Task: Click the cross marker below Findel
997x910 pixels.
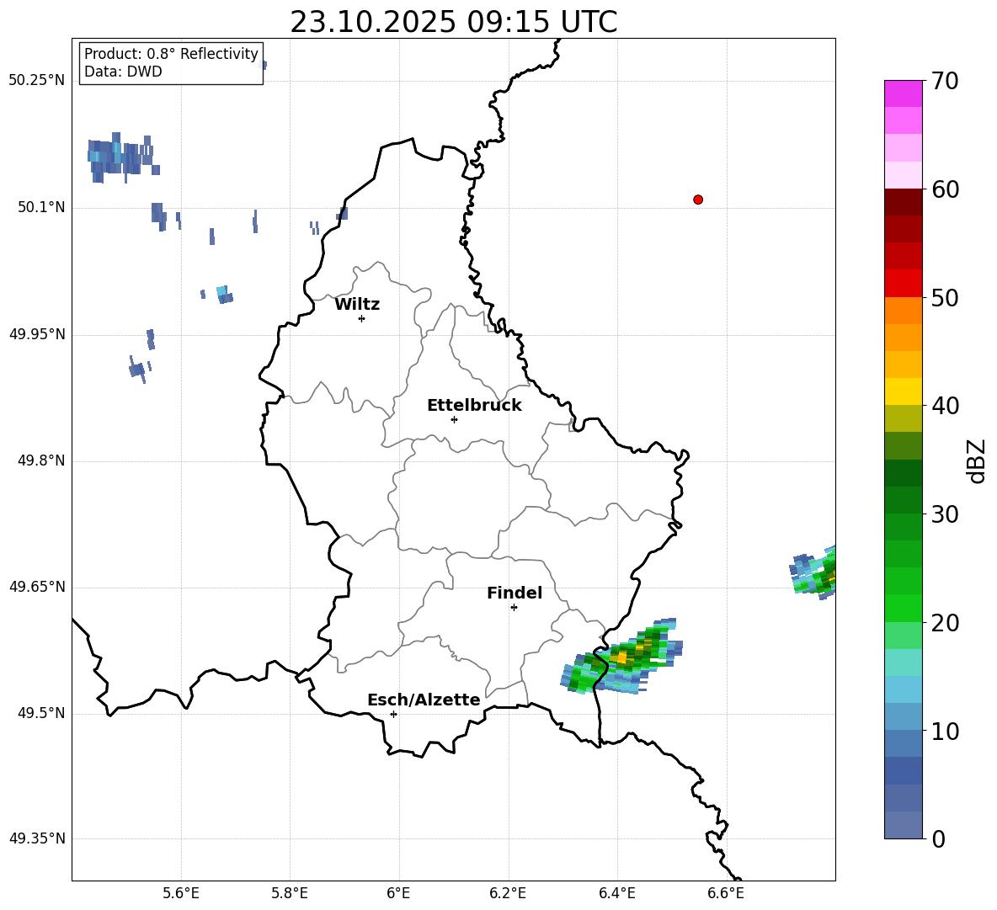Action: 514,608
